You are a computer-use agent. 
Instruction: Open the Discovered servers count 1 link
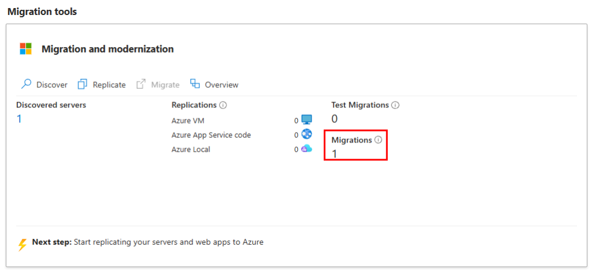[x=19, y=119]
